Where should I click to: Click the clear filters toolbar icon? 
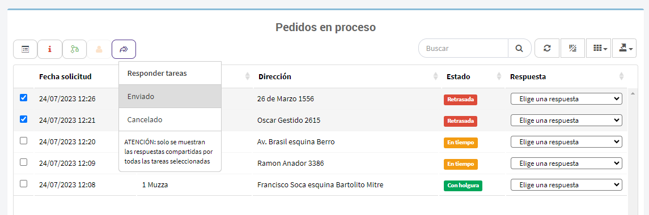pyautogui.click(x=573, y=49)
